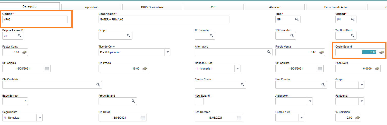Open calculator icon in Precio Venta field
Image resolution: width=387 pixels, height=125 pixels.
click(321, 52)
